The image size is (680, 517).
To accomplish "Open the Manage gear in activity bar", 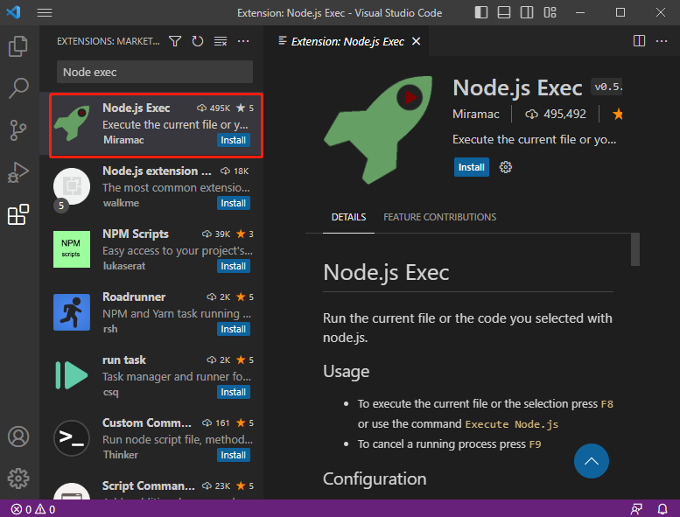I will [x=18, y=479].
